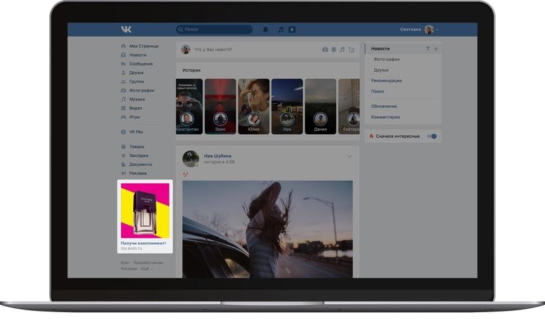Image resolution: width=545 pixels, height=319 pixels.
Task: Open the music note icon in the header
Action: (281, 30)
